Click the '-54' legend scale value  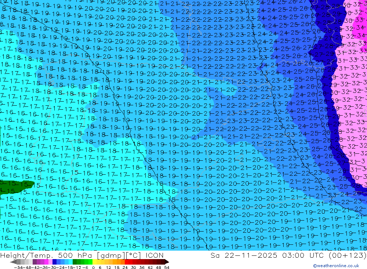point(18,268)
